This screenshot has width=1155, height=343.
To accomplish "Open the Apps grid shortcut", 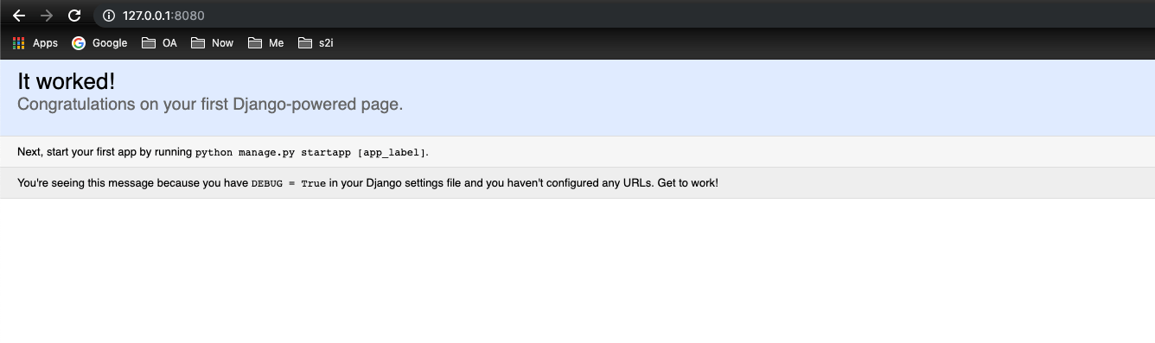I will (x=35, y=43).
